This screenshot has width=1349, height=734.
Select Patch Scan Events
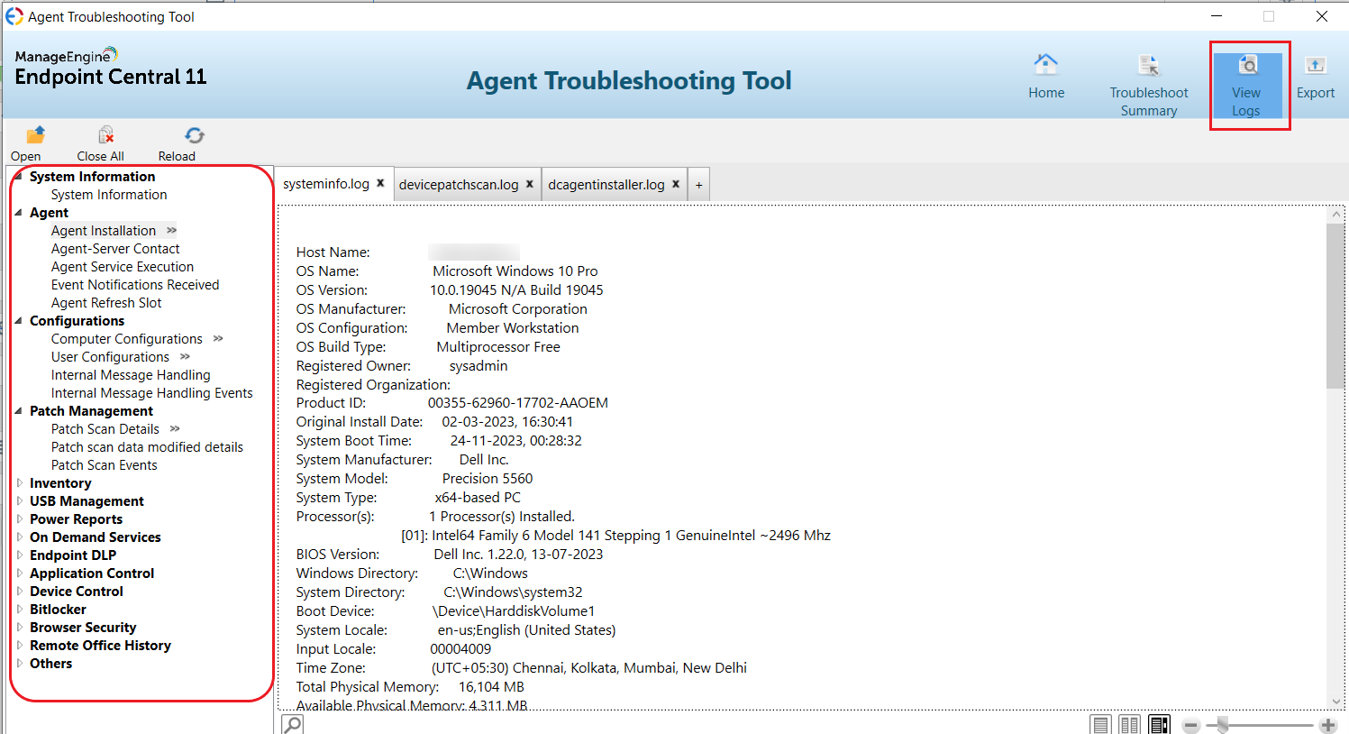pos(105,465)
